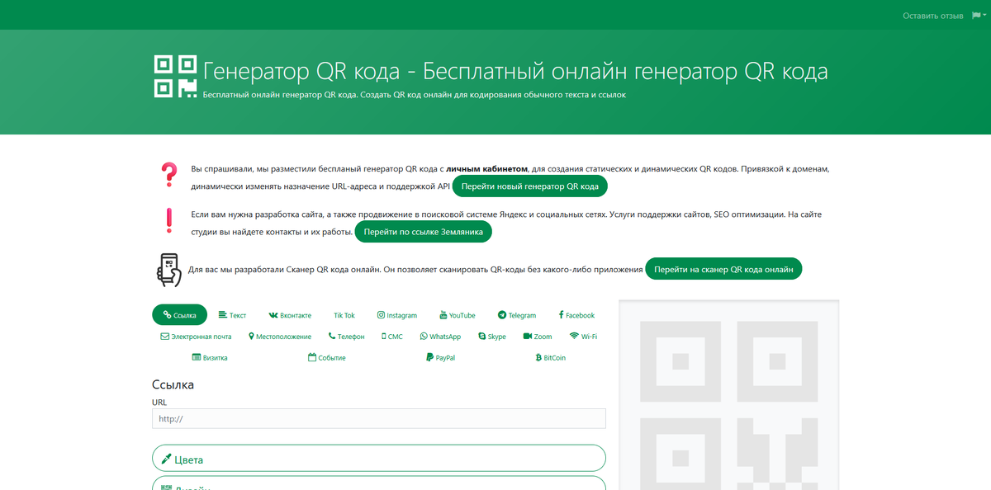Open the language flag dropdown
Image resolution: width=991 pixels, height=490 pixels.
[977, 15]
